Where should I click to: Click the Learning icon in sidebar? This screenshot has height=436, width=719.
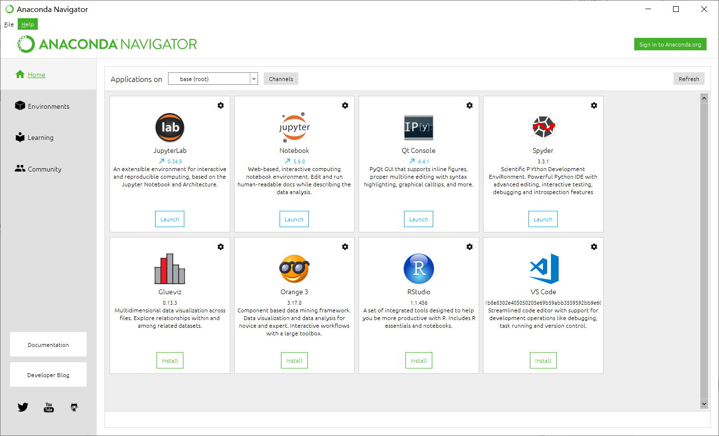(x=20, y=137)
